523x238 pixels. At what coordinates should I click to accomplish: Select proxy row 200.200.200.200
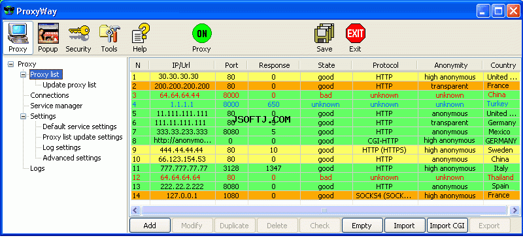click(325, 86)
